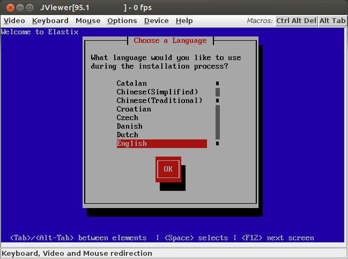Select Catalan in the language list

coord(132,83)
